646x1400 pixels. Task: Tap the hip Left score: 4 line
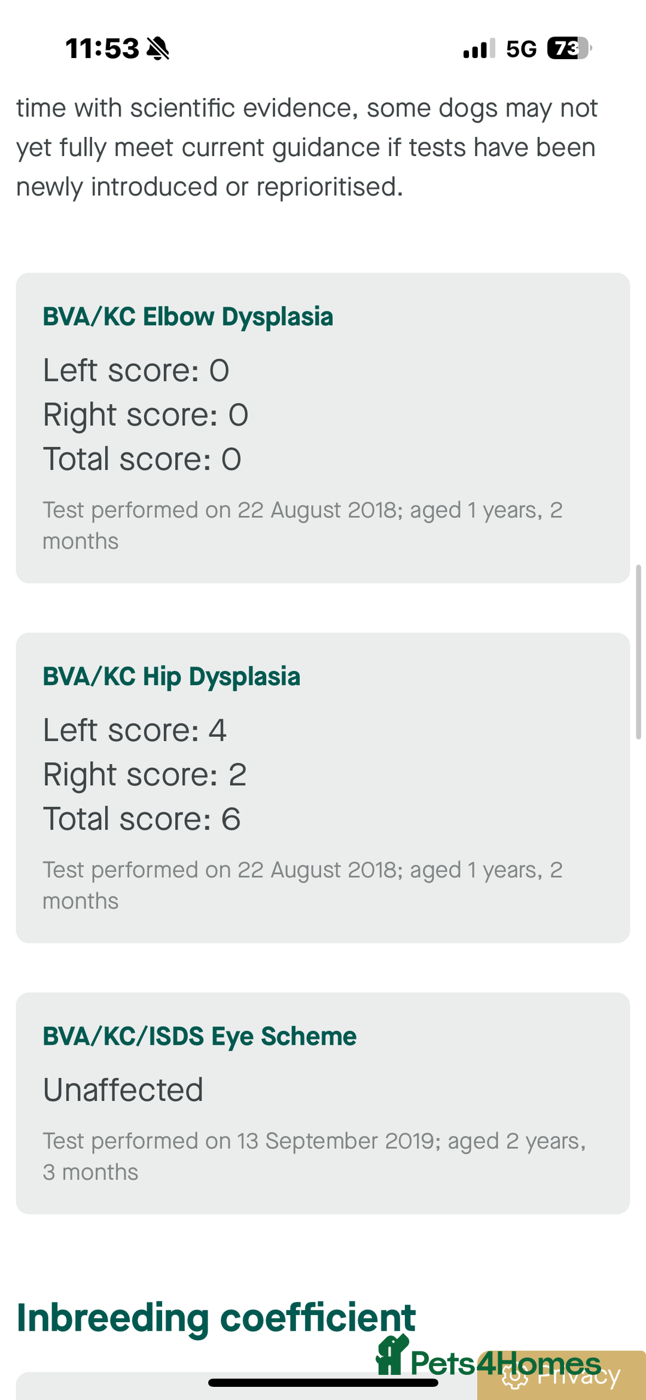pyautogui.click(x=135, y=730)
